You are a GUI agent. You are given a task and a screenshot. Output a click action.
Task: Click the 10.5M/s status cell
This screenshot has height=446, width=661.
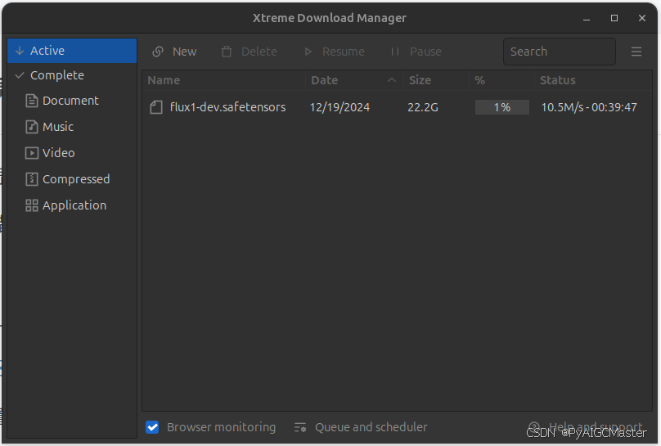pyautogui.click(x=589, y=107)
